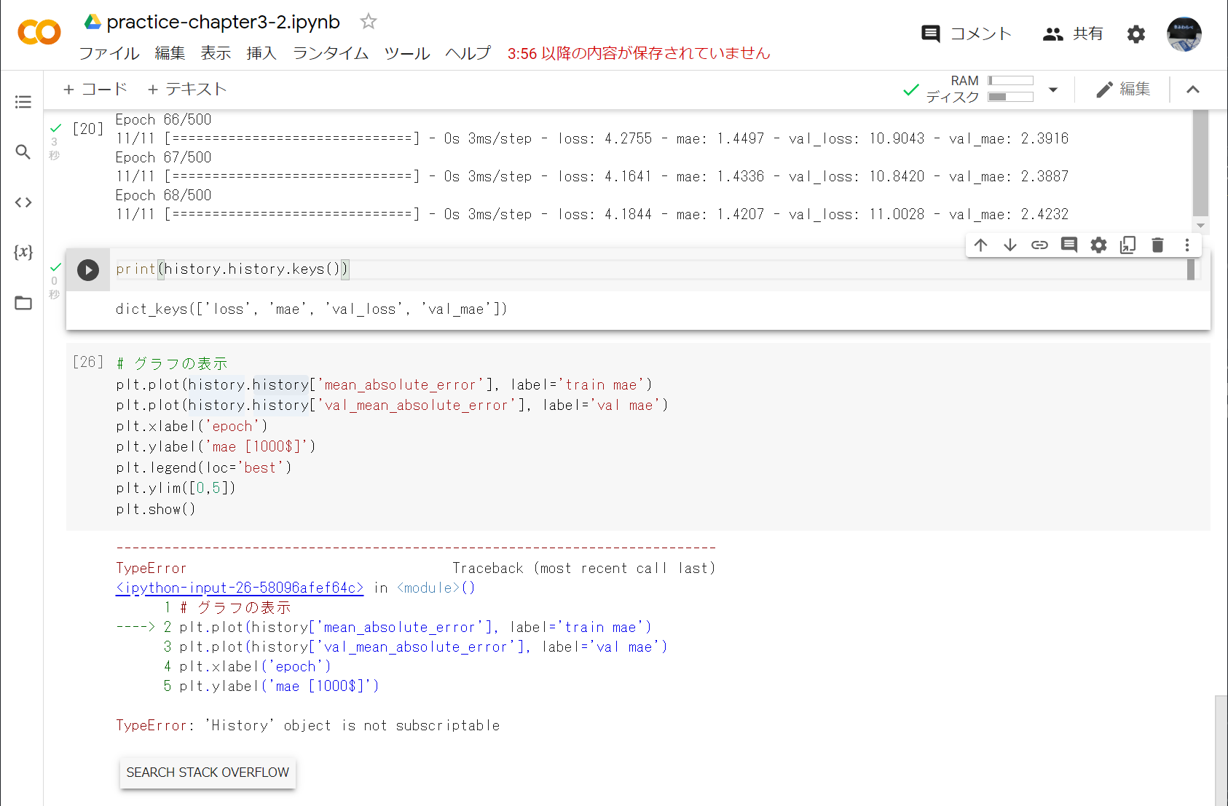Move the selected cell up
This screenshot has height=806, width=1228.
point(981,245)
